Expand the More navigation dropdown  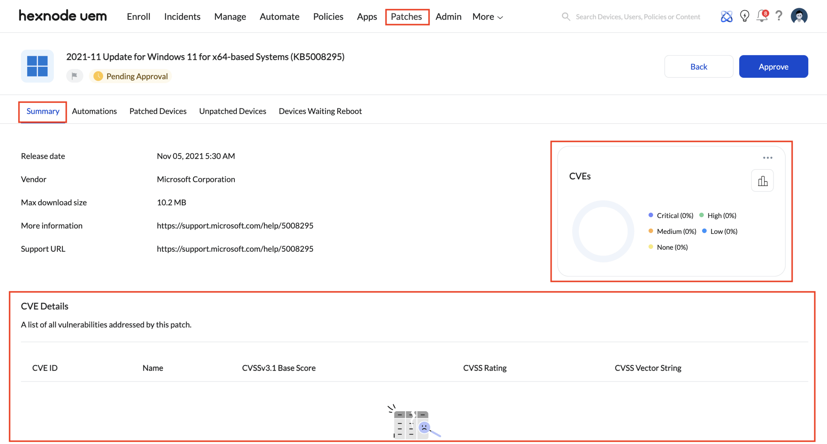point(487,16)
